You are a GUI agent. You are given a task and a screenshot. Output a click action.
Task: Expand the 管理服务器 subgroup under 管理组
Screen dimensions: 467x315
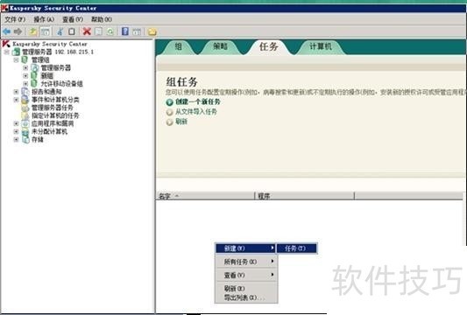point(25,68)
